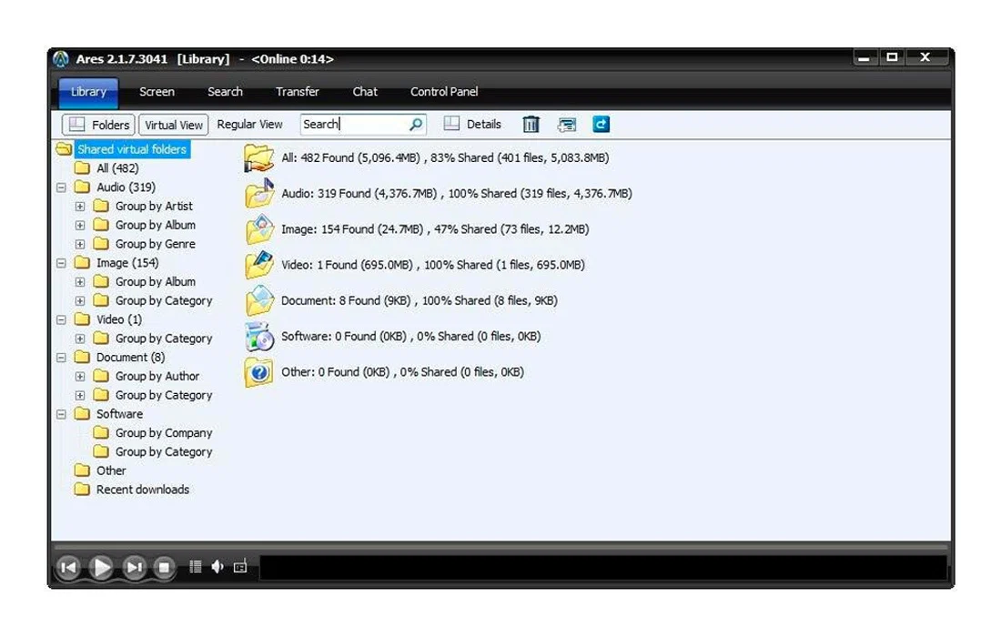Toggle the Details panel button
Viewport: 1001px width, 637px height.
point(473,125)
